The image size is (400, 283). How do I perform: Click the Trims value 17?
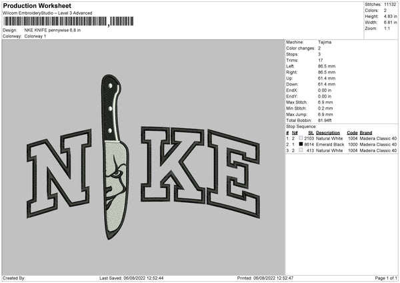(x=321, y=60)
